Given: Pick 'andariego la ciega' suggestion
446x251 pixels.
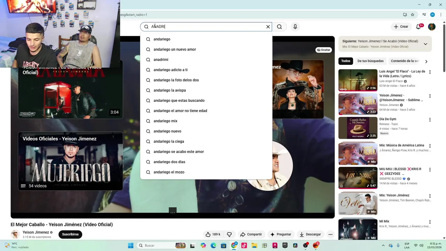Looking at the screenshot, I should click(x=206, y=142).
